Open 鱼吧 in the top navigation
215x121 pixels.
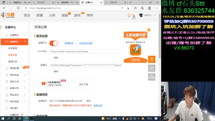pyautogui.click(x=90, y=15)
